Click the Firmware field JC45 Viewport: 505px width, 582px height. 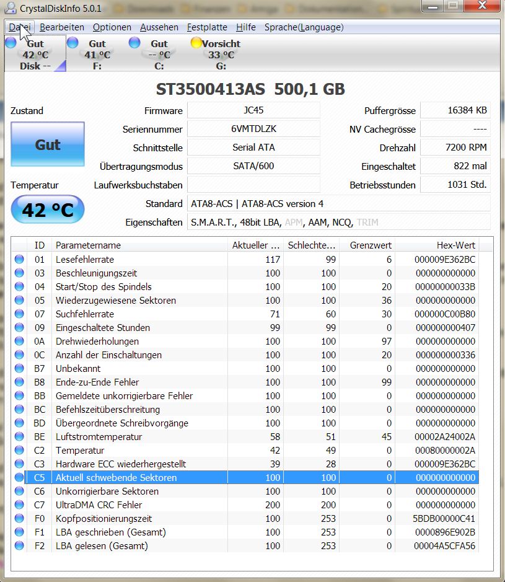click(x=253, y=110)
